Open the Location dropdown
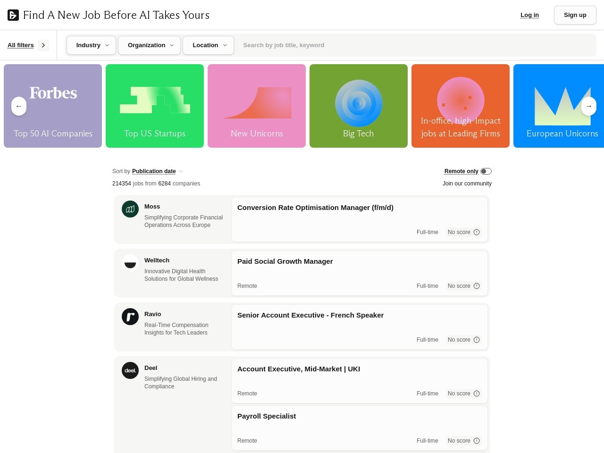604x453 pixels. point(208,45)
